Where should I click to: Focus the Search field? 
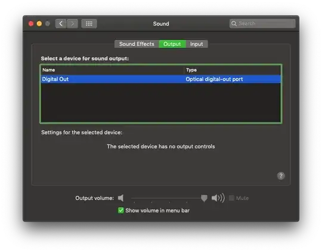(x=262, y=23)
